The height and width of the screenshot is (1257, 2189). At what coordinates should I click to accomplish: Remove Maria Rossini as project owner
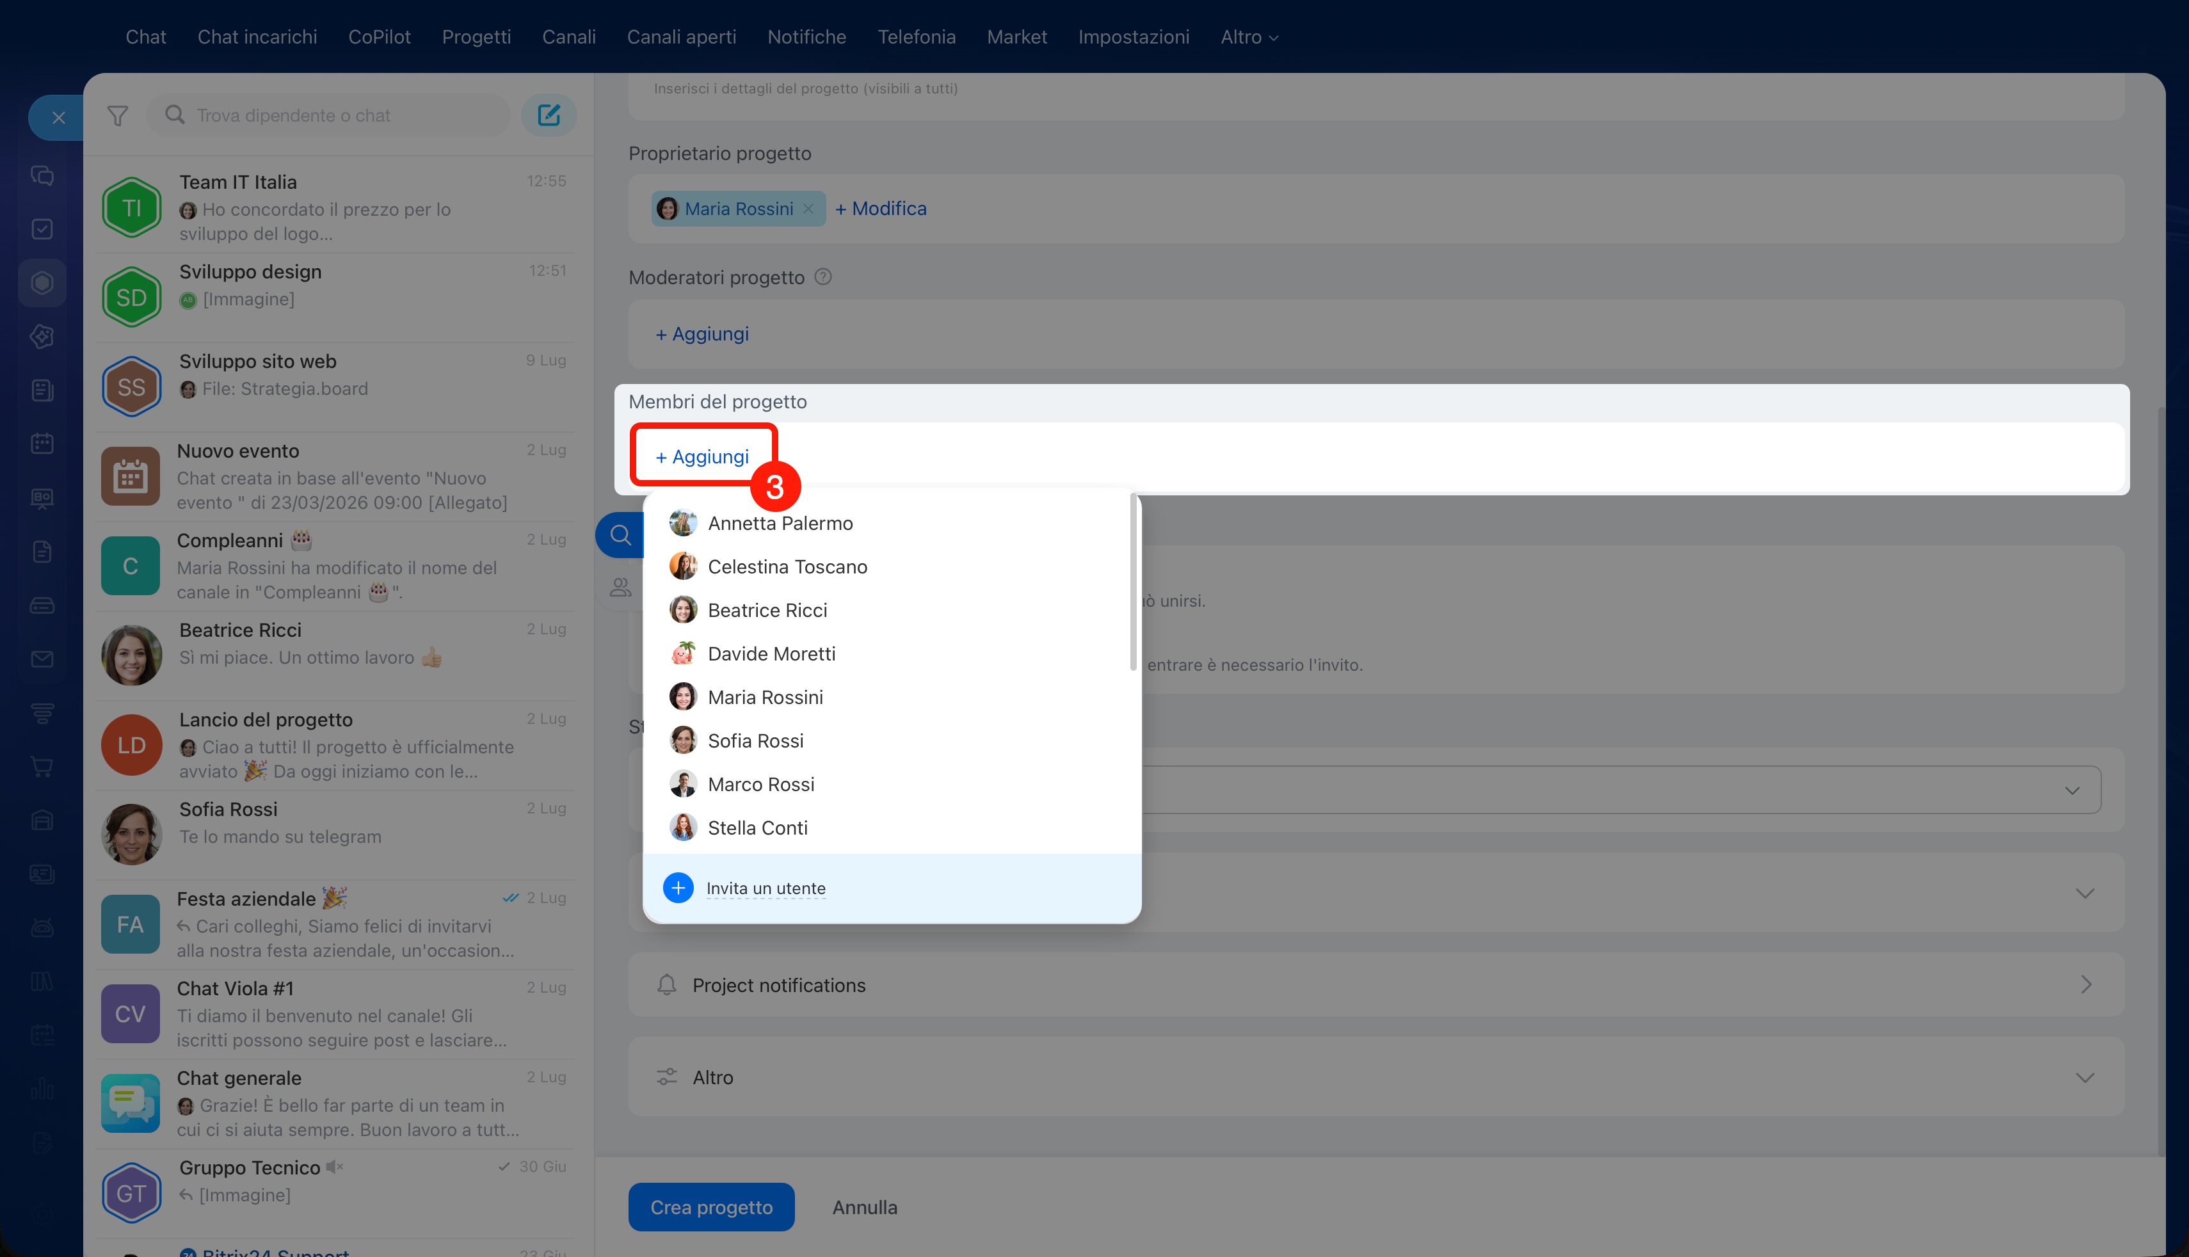(808, 209)
